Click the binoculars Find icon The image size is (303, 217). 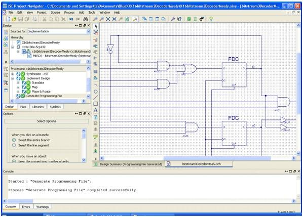86,19
